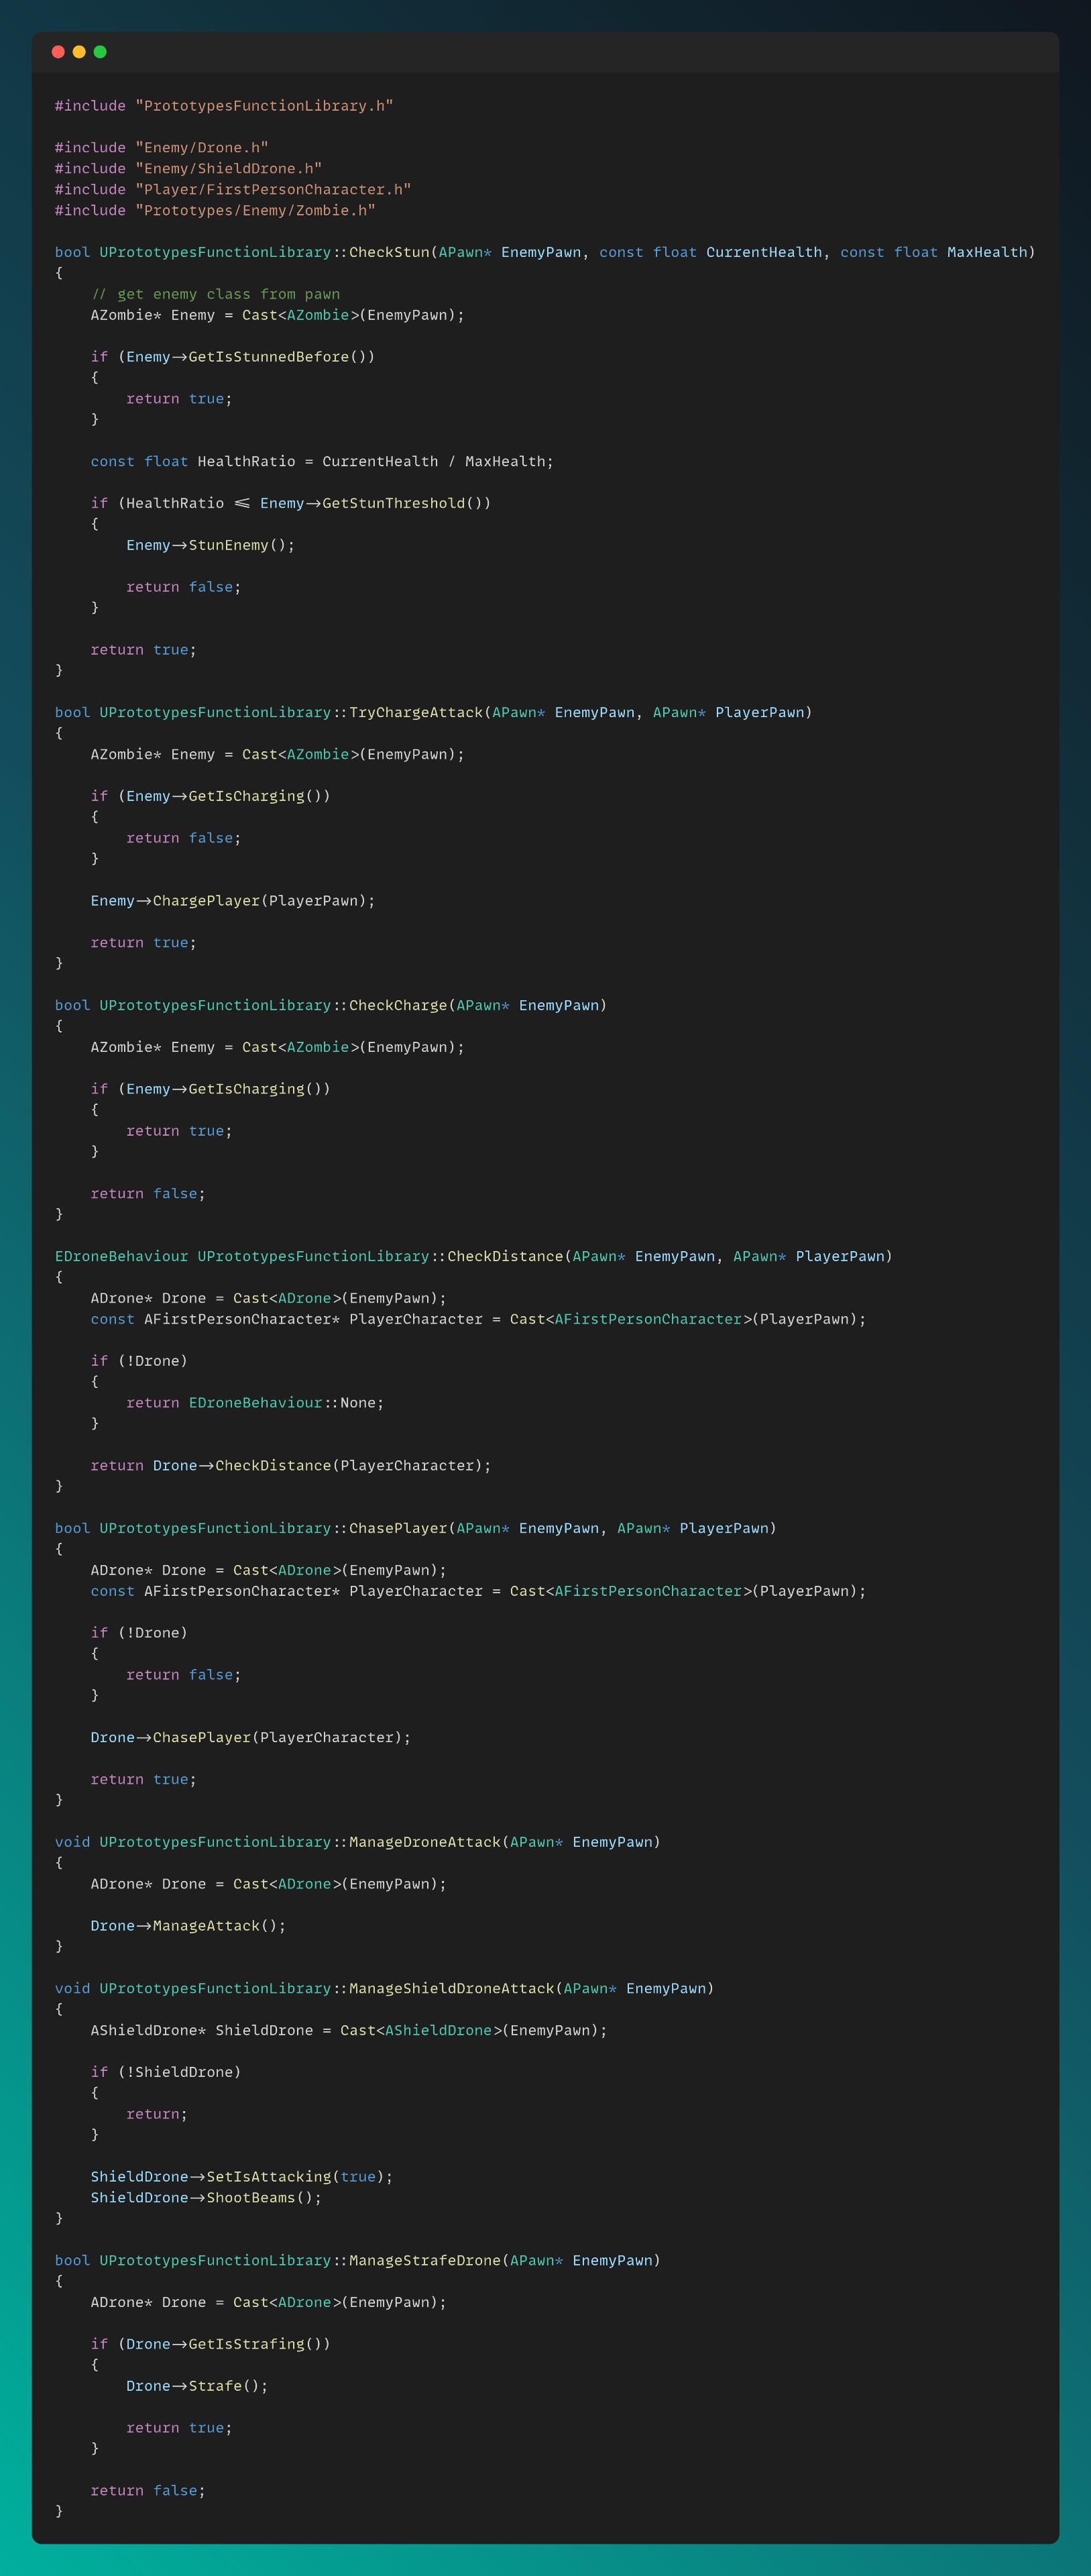Click the ChargePlayer(PlayerPawn) call
Screen dimensions: 1091x2576
[262, 902]
